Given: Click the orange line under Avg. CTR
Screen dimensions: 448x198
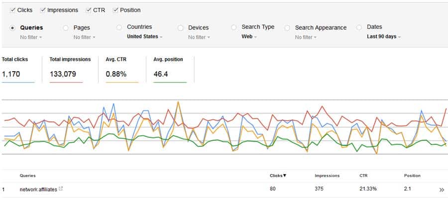Looking at the screenshot, I should [x=122, y=83].
